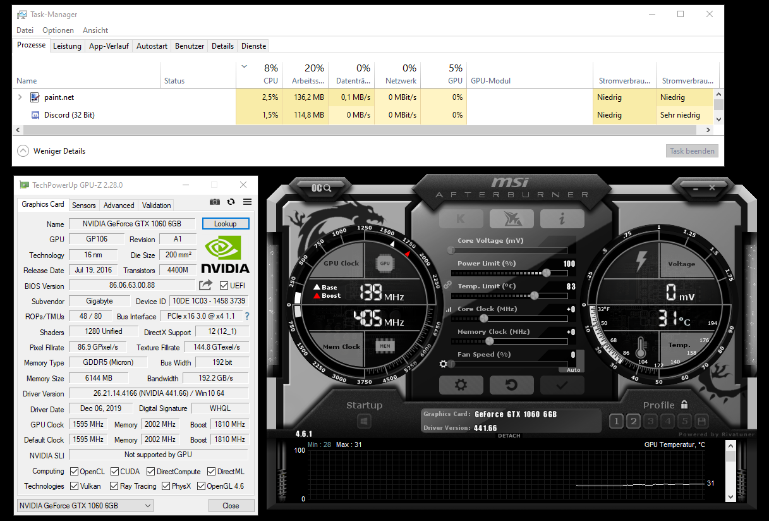Open the Validation tab in GPU-Z

coord(156,205)
